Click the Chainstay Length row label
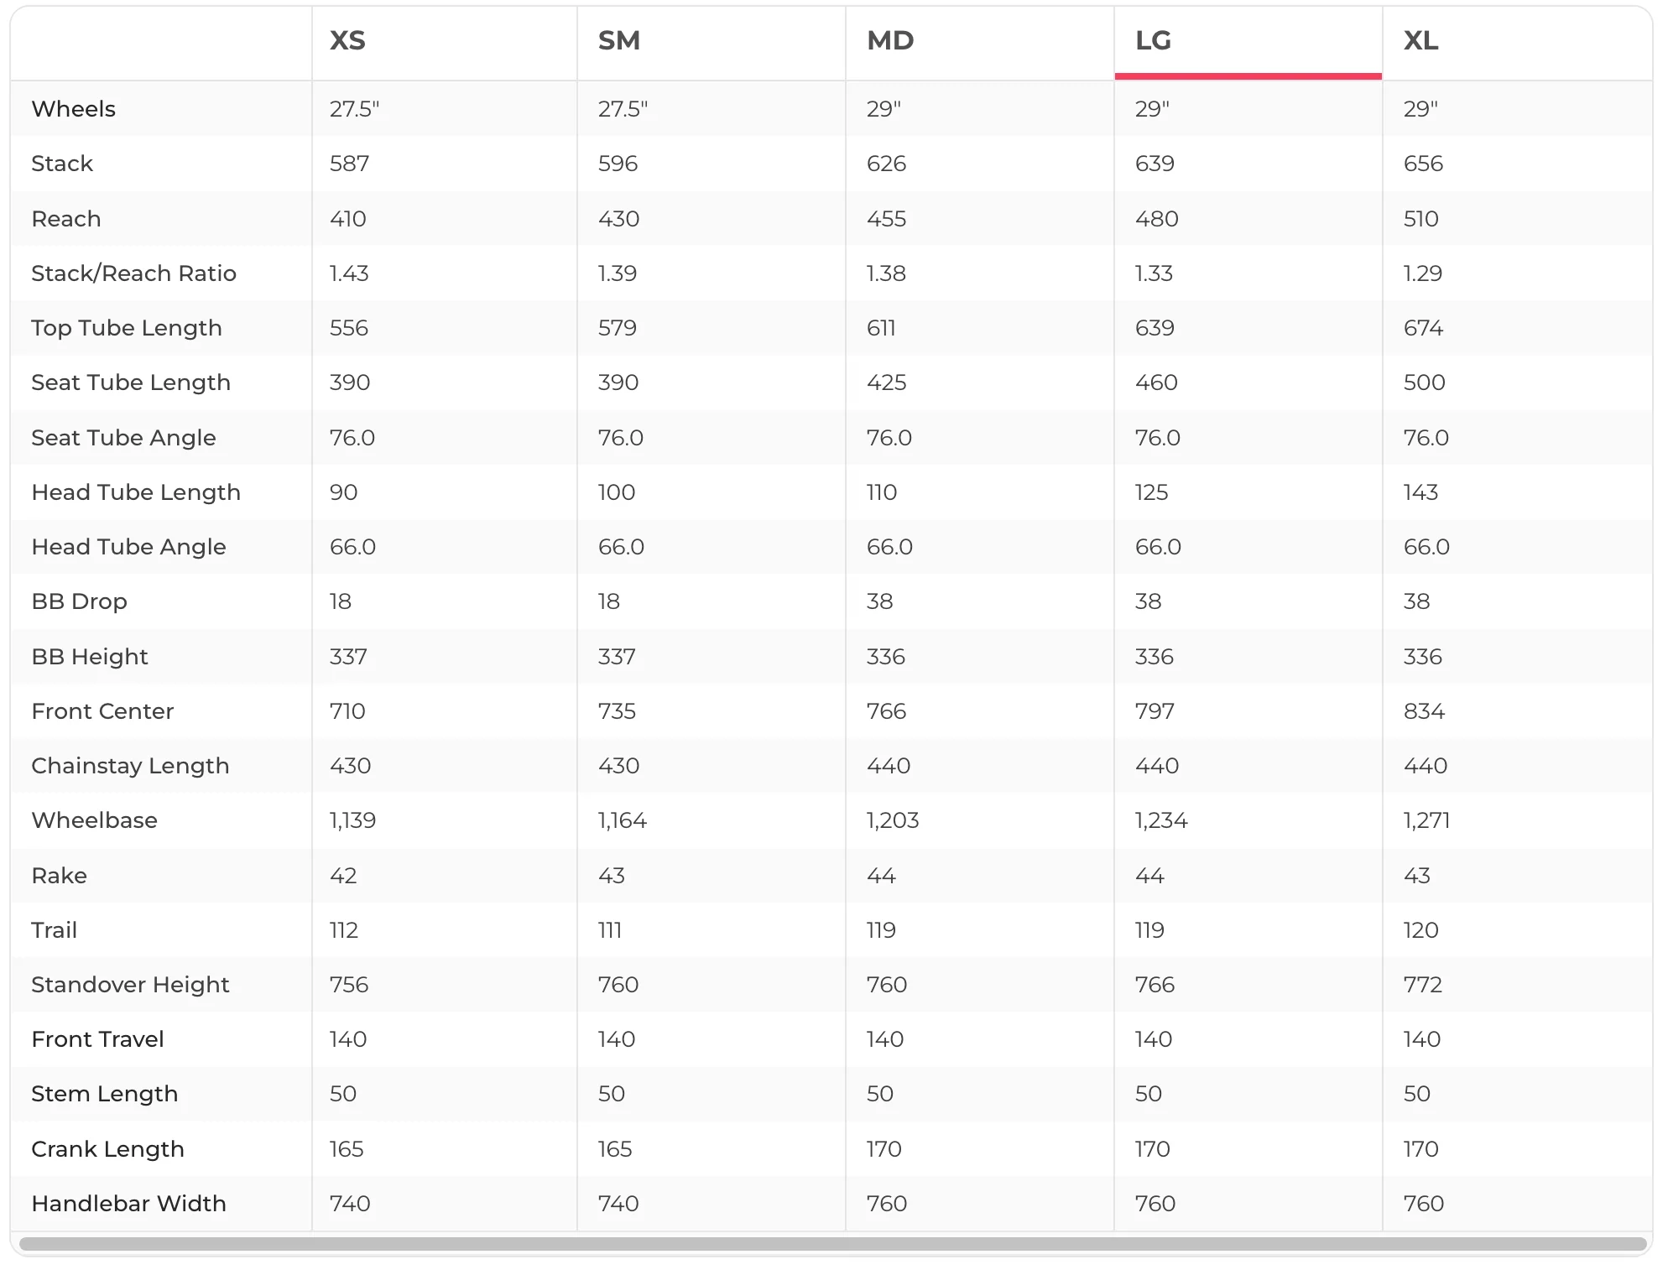The image size is (1668, 1275). (130, 766)
